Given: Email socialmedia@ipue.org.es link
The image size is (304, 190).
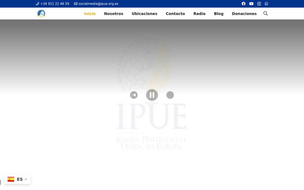Looking at the screenshot, I should [96, 4].
